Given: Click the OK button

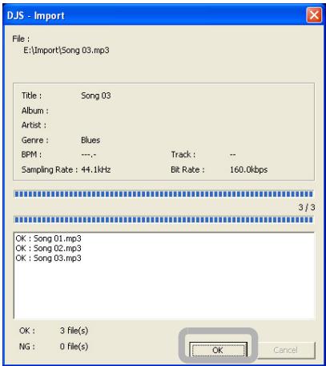Looking at the screenshot, I should point(218,350).
